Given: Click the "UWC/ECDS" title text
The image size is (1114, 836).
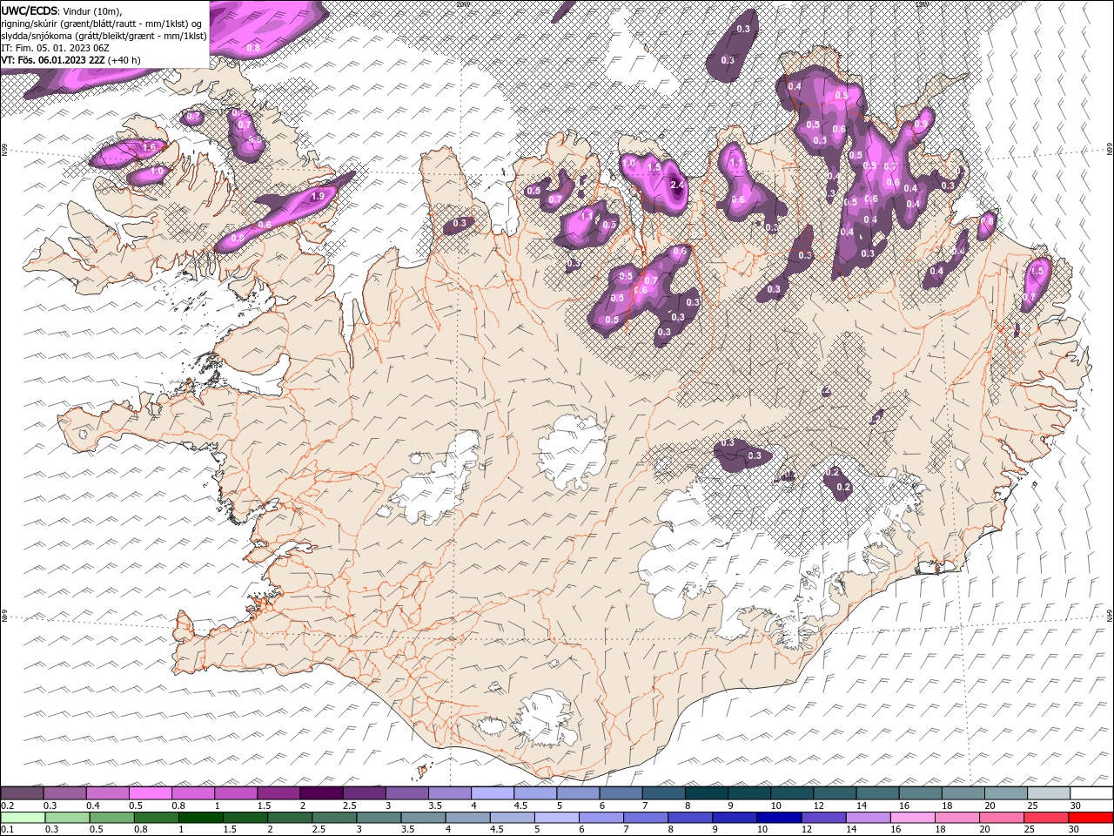Looking at the screenshot, I should click(30, 10).
